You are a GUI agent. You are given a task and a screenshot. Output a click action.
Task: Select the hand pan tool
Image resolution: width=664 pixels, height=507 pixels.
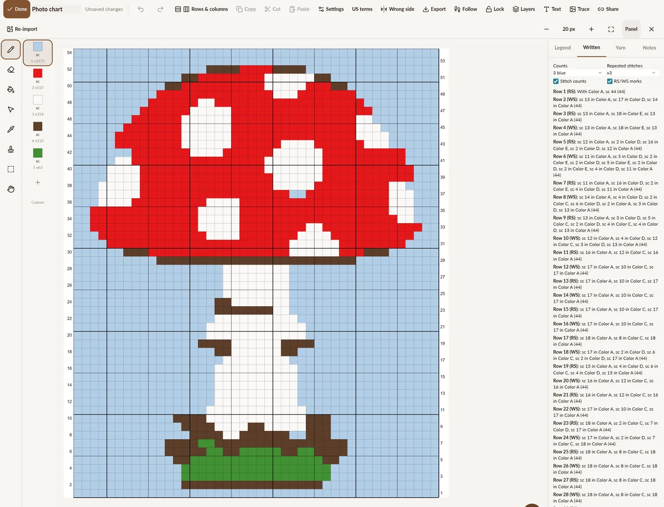[11, 189]
